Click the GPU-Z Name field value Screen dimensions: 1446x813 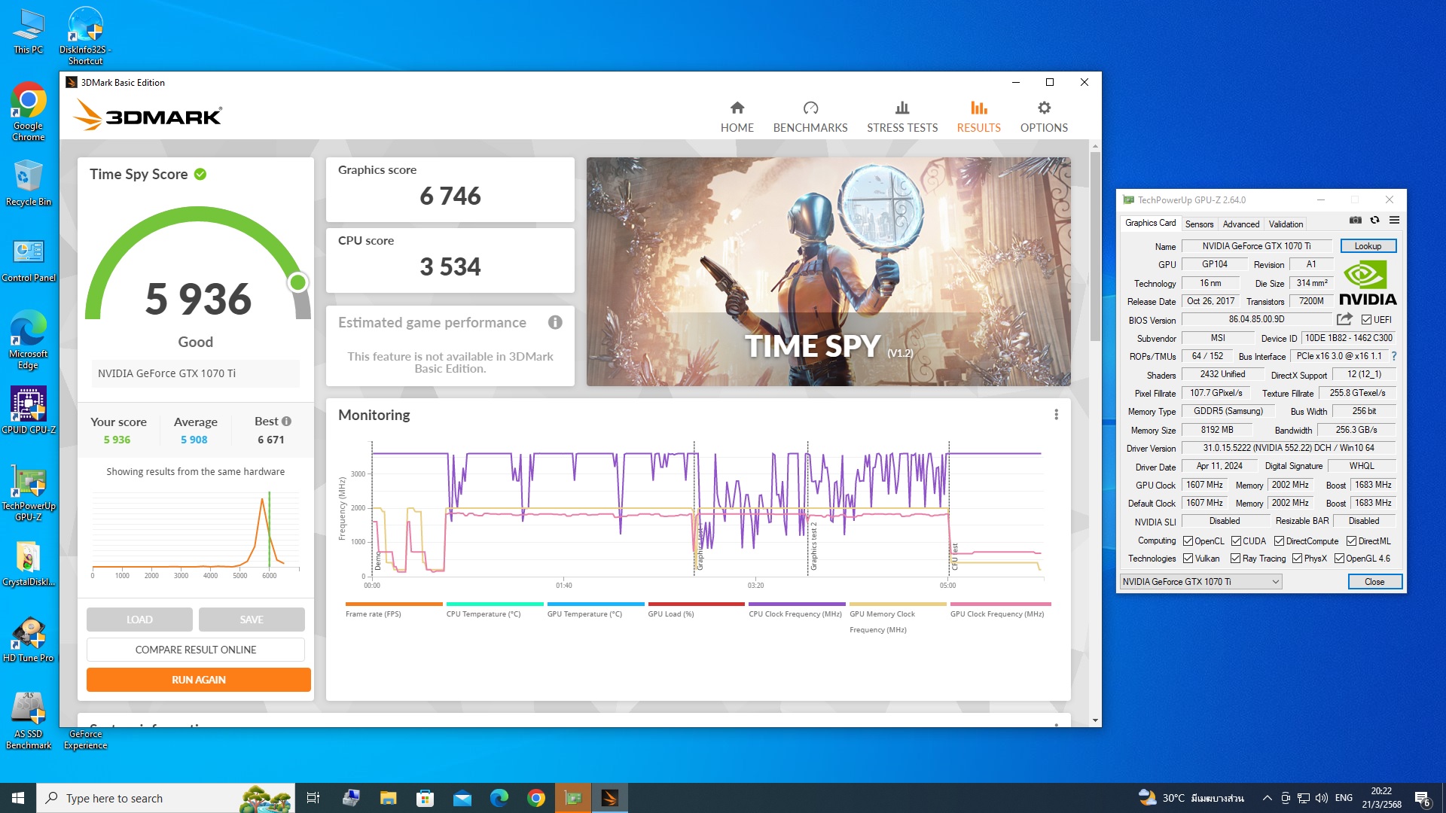pyautogui.click(x=1256, y=246)
